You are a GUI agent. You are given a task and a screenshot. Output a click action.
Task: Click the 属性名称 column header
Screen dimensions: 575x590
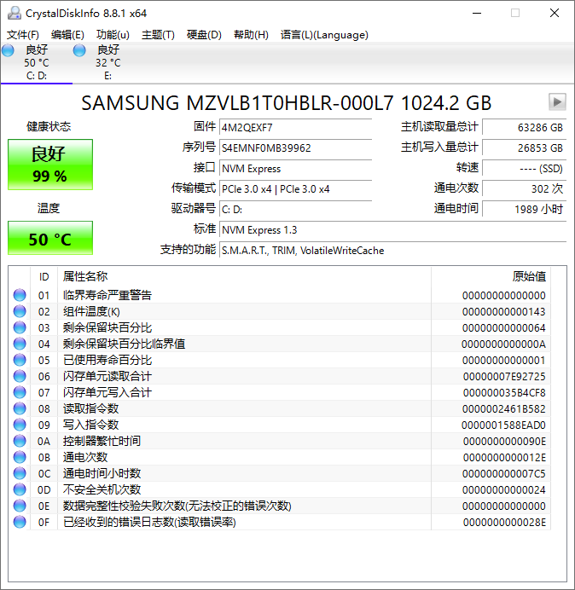click(x=85, y=276)
